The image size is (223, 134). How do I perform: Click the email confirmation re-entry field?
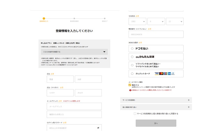(74, 115)
